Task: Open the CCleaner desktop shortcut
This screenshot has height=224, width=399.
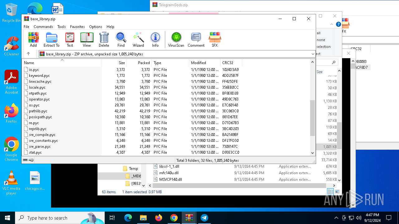Action: point(11,46)
